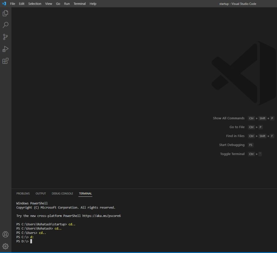The image size is (277, 253).
Task: Switch to the Problems tab
Action: [x=23, y=194]
